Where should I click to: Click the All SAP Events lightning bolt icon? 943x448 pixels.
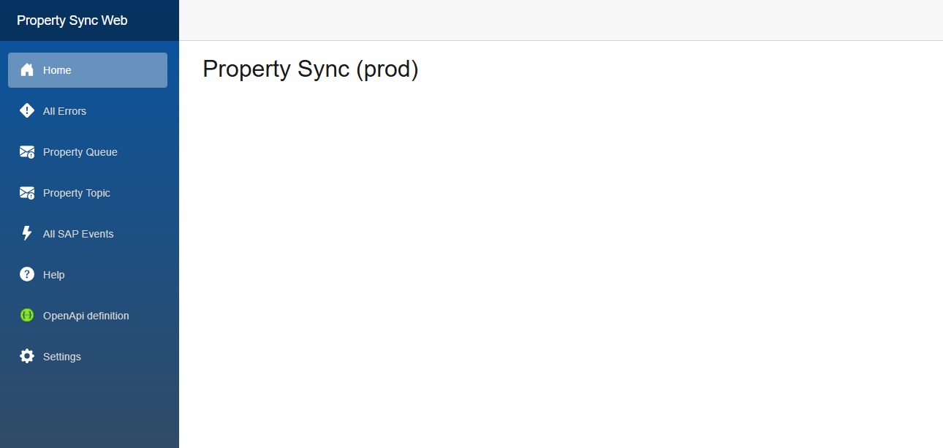(x=27, y=234)
